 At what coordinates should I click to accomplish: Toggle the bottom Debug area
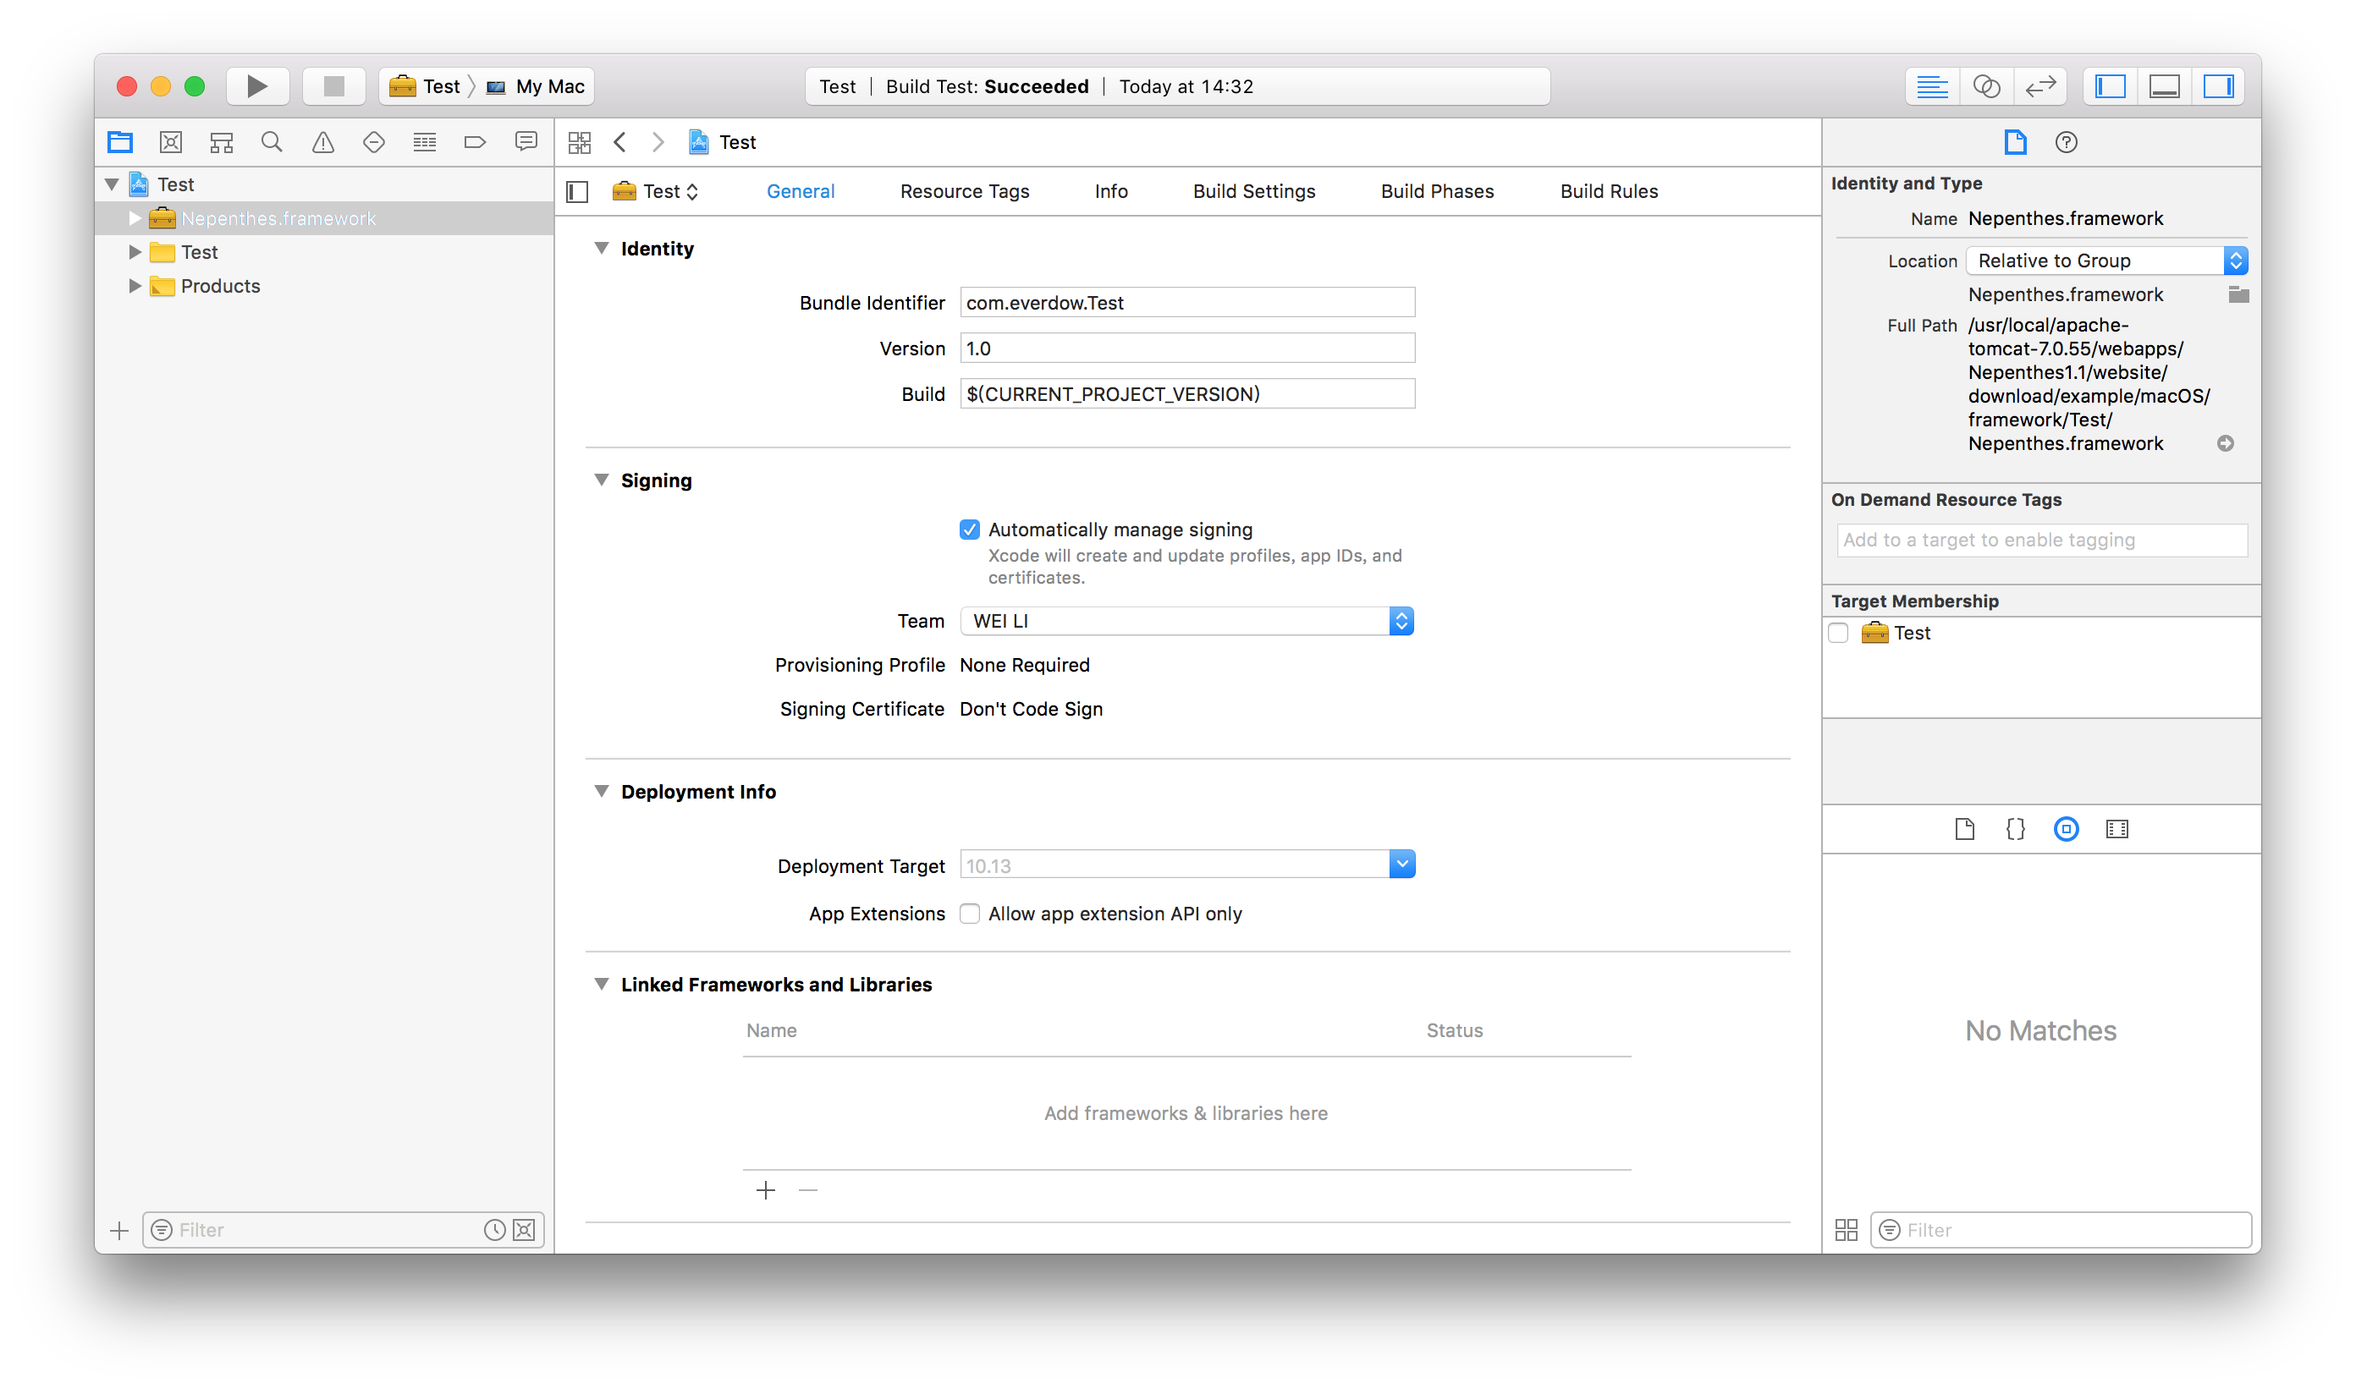(2165, 86)
